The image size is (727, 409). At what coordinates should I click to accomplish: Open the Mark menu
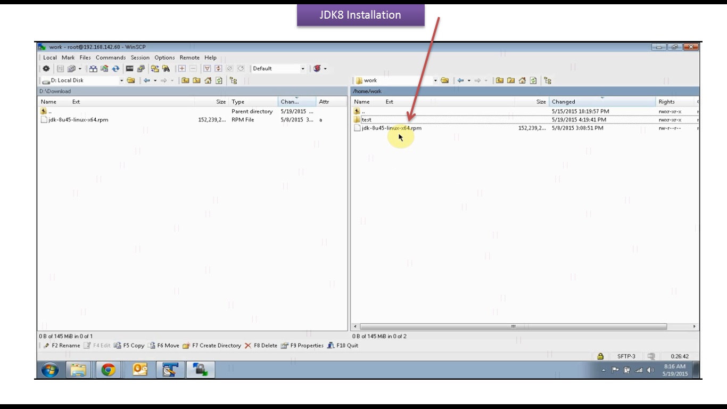[x=68, y=58]
